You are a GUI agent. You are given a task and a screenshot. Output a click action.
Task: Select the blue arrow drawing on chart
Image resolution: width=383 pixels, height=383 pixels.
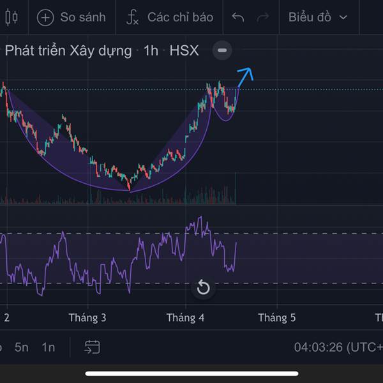(245, 76)
